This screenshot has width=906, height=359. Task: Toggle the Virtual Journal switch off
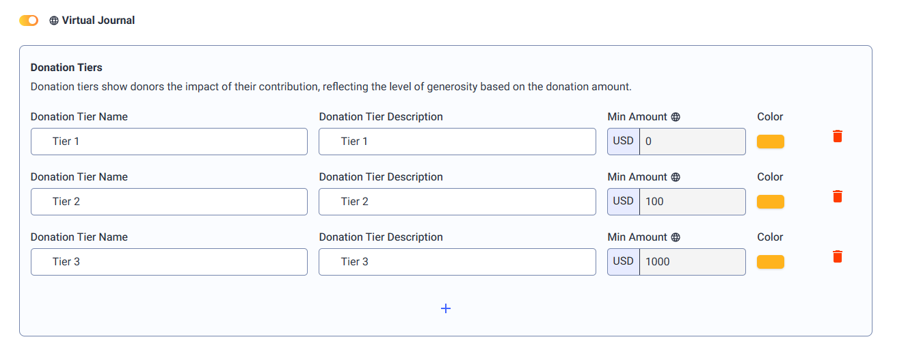(x=29, y=21)
